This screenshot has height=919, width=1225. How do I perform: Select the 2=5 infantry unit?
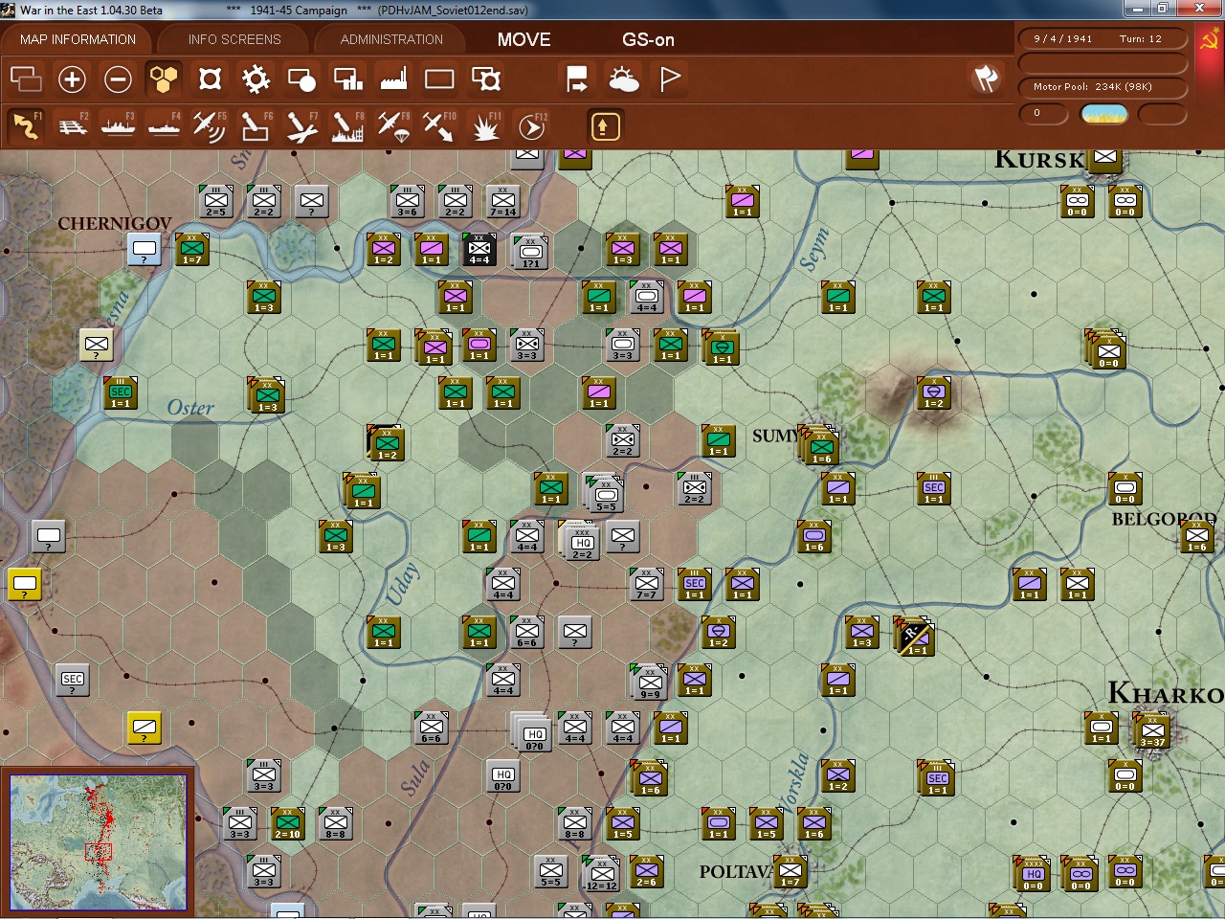click(215, 202)
